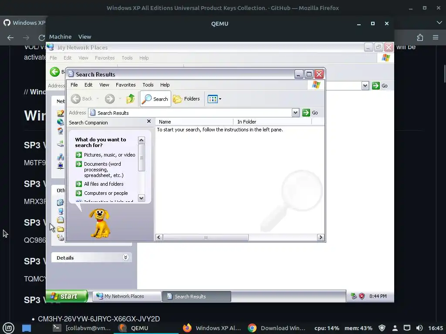Click the Back arrow in Search Results

[76, 99]
